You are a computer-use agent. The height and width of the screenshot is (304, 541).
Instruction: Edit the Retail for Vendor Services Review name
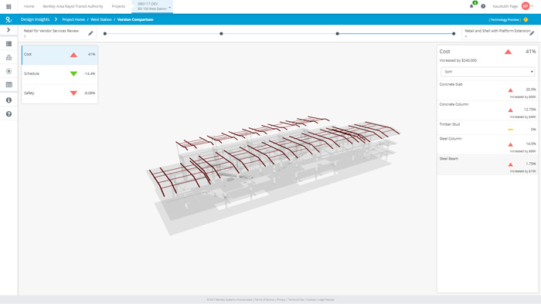(90, 33)
